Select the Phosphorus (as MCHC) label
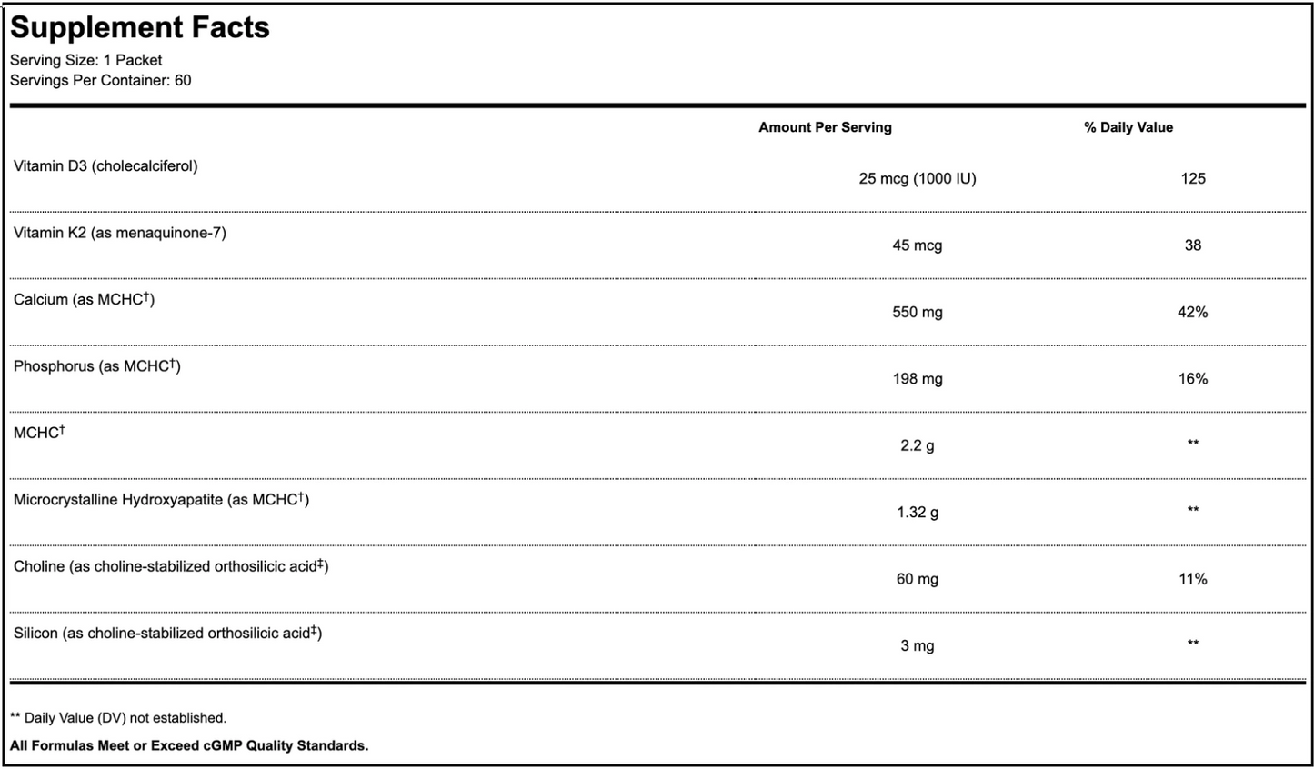The width and height of the screenshot is (1314, 769). 96,366
